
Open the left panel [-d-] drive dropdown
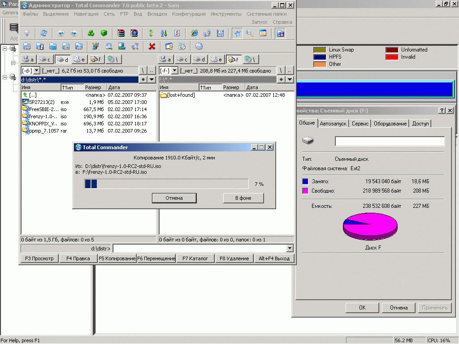tap(37, 71)
